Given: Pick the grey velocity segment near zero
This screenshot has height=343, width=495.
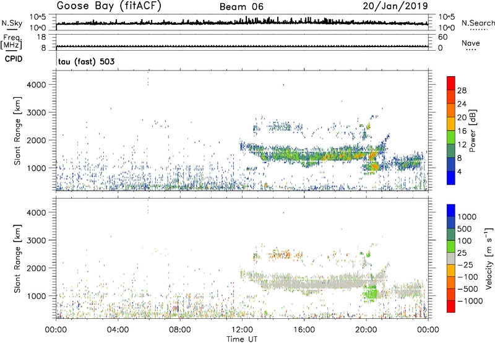Looking at the screenshot, I should point(451,258).
